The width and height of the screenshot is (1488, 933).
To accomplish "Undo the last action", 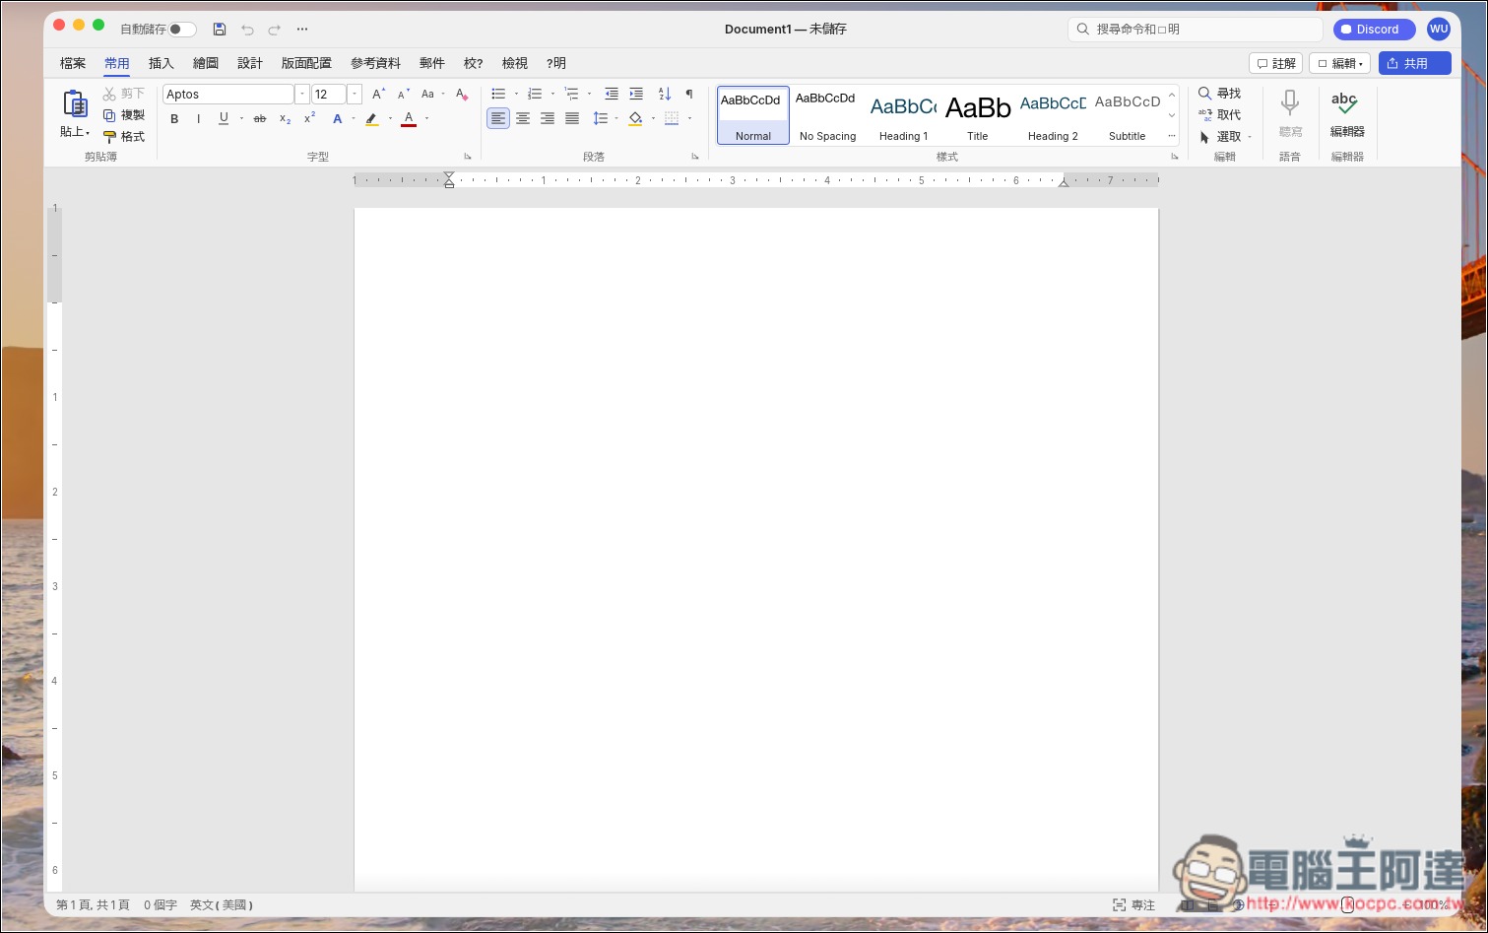I will tap(247, 30).
